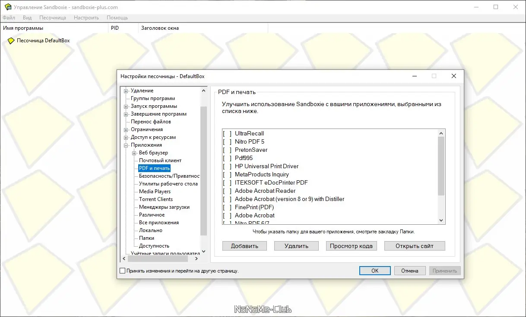This screenshot has height=317, width=526.
Task: Maximize the main Sandboxie window
Action: coord(496,7)
